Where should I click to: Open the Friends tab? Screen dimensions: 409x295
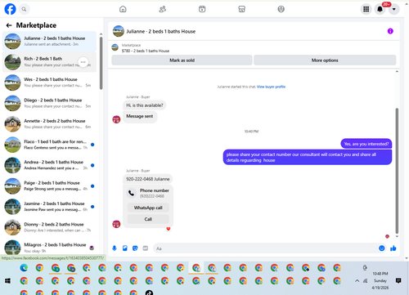click(x=163, y=9)
